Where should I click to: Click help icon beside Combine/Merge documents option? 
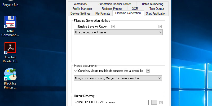point(148,71)
